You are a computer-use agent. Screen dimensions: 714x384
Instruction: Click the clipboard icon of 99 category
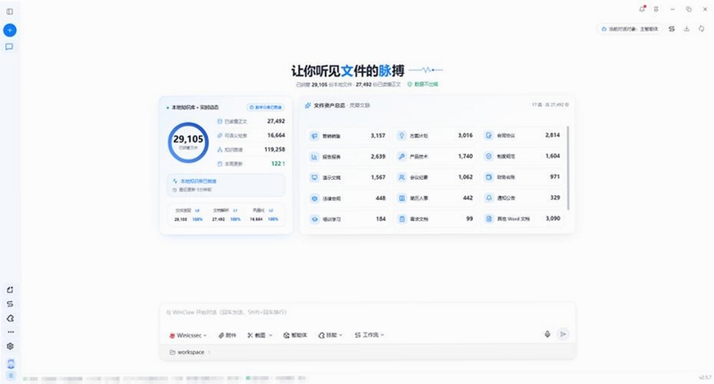pos(402,219)
